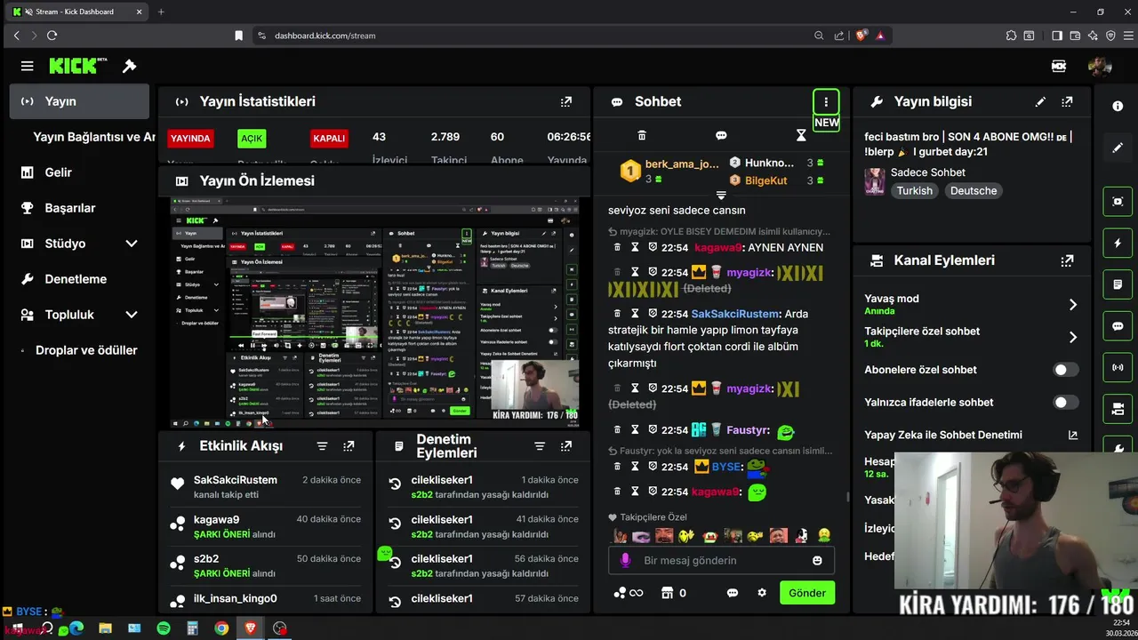This screenshot has height=640, width=1138.
Task: Click the Kick logo in header
Action: [x=78, y=66]
